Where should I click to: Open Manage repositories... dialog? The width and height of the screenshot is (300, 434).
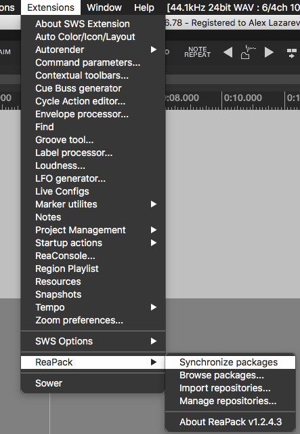[x=230, y=401]
